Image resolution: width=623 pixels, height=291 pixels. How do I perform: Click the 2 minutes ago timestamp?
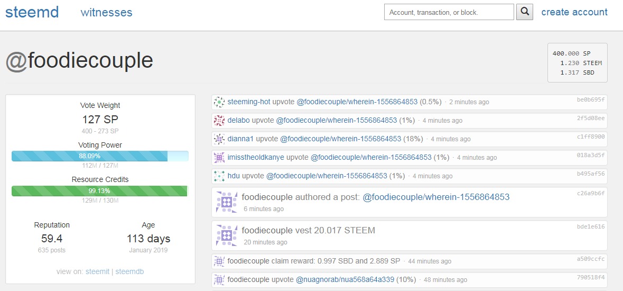coord(469,102)
